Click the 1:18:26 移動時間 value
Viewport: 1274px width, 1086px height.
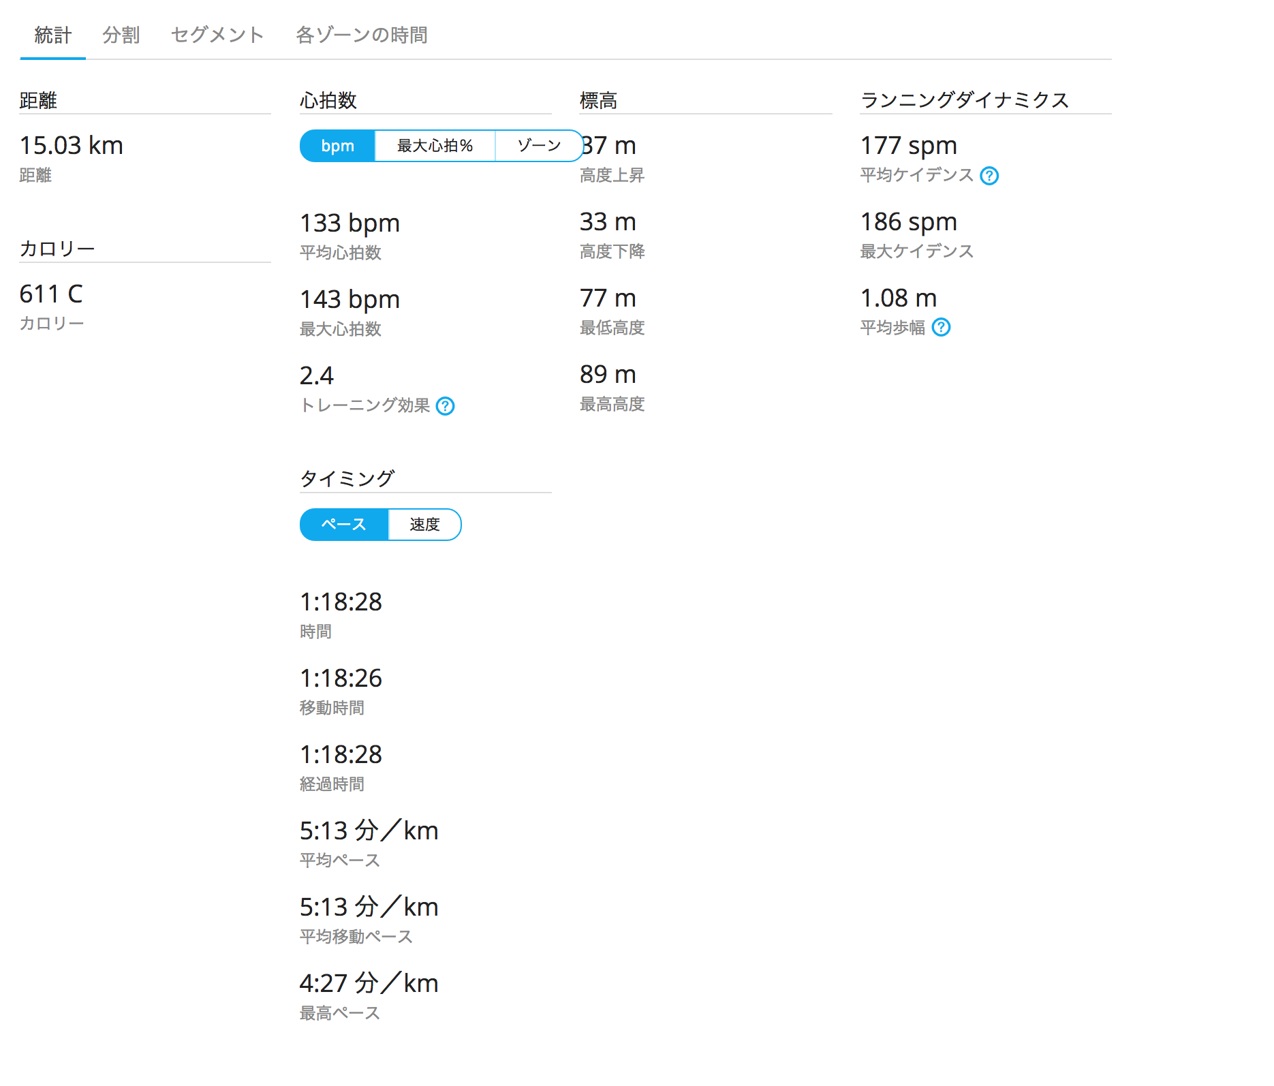click(x=341, y=679)
